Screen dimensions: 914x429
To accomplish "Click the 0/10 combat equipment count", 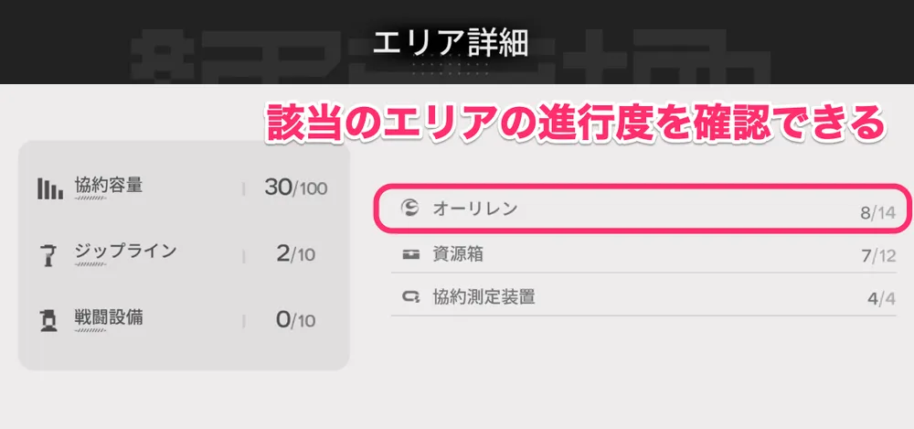I will click(x=295, y=320).
